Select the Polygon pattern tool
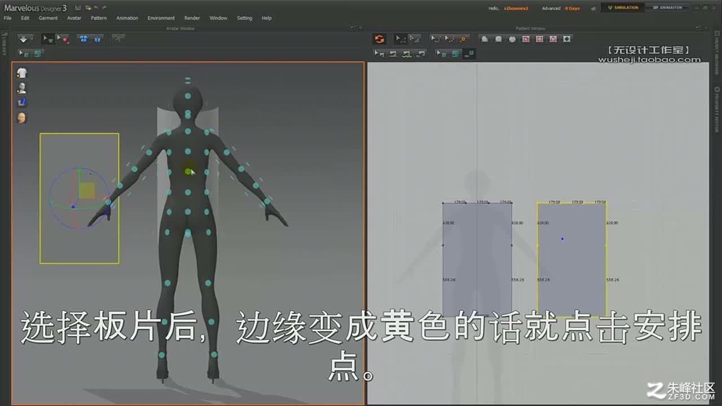Screen dimensions: 722x406 (485, 39)
